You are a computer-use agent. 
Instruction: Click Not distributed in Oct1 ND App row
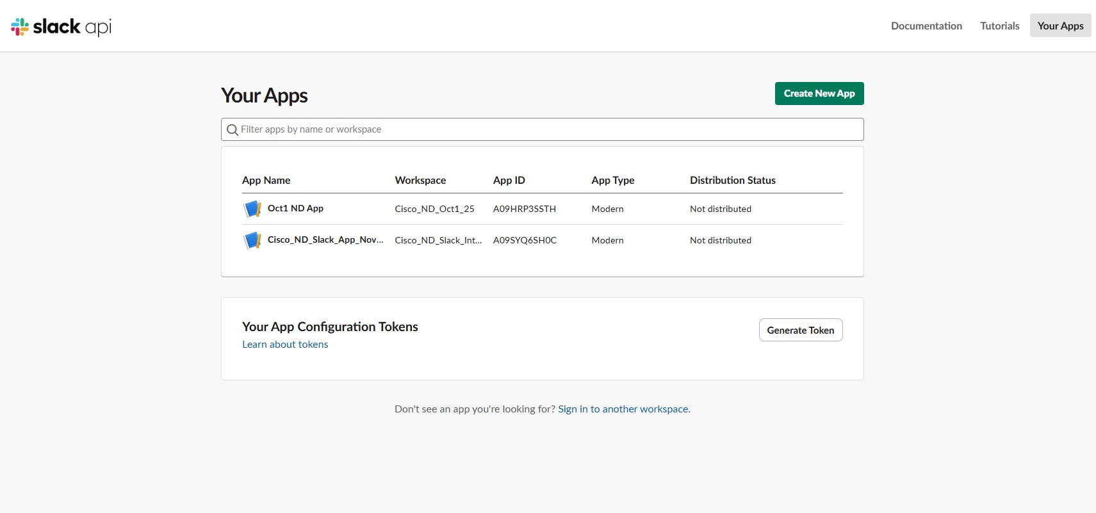(721, 209)
